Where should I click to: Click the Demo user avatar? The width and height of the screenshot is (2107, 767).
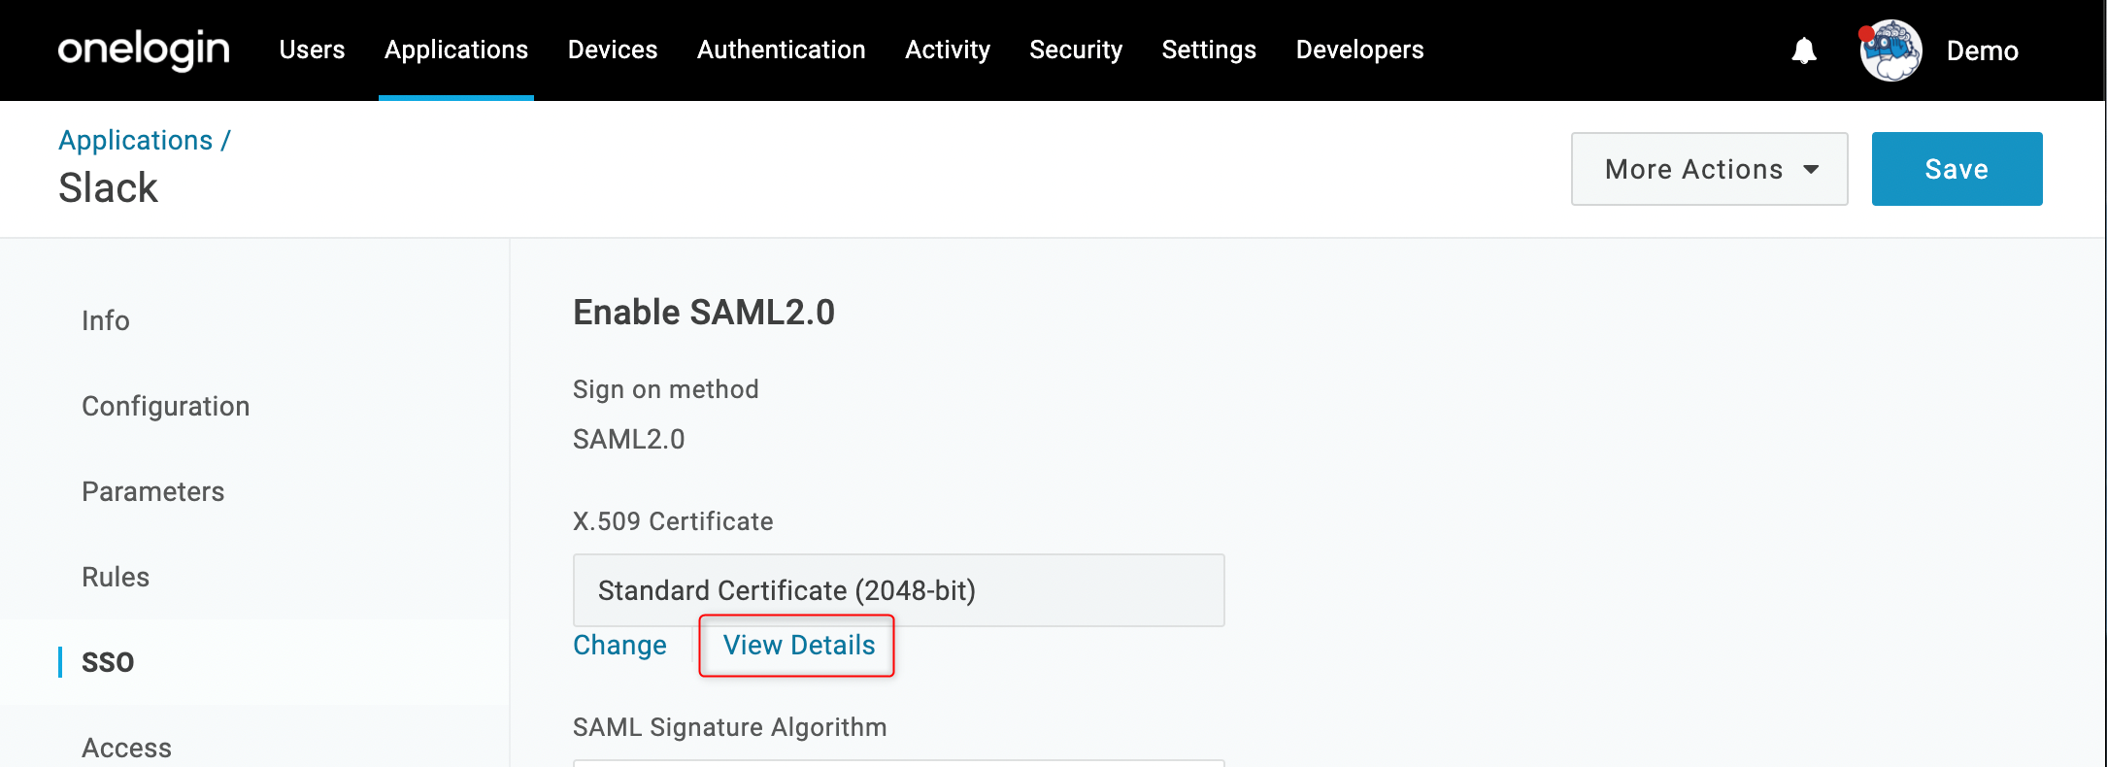(x=1890, y=50)
